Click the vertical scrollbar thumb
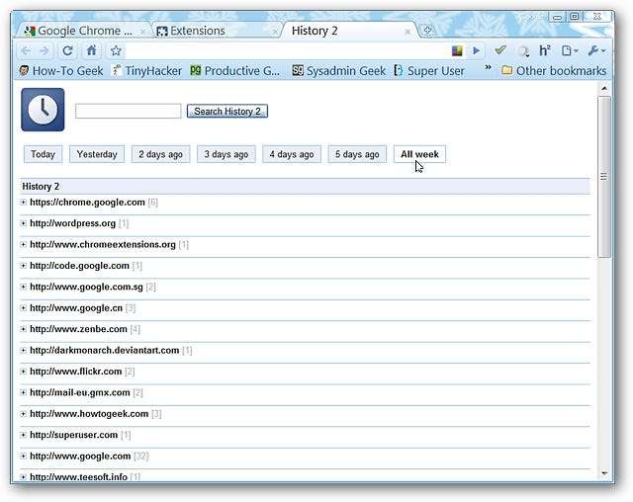The image size is (633, 502). [x=604, y=177]
